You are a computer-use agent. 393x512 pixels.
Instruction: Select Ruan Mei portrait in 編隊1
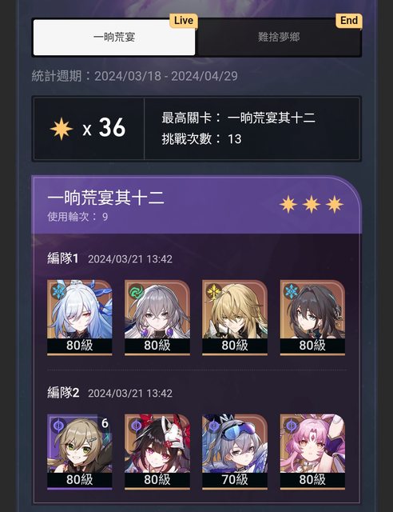pyautogui.click(x=312, y=318)
